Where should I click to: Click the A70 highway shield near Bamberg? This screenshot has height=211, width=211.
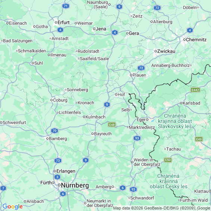click(55, 131)
